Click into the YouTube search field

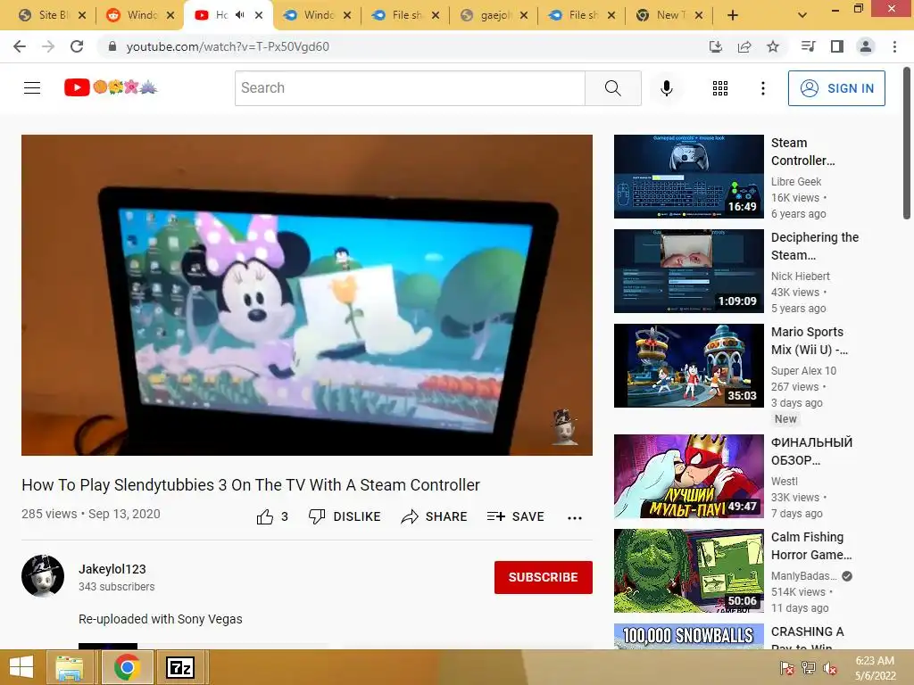[410, 88]
